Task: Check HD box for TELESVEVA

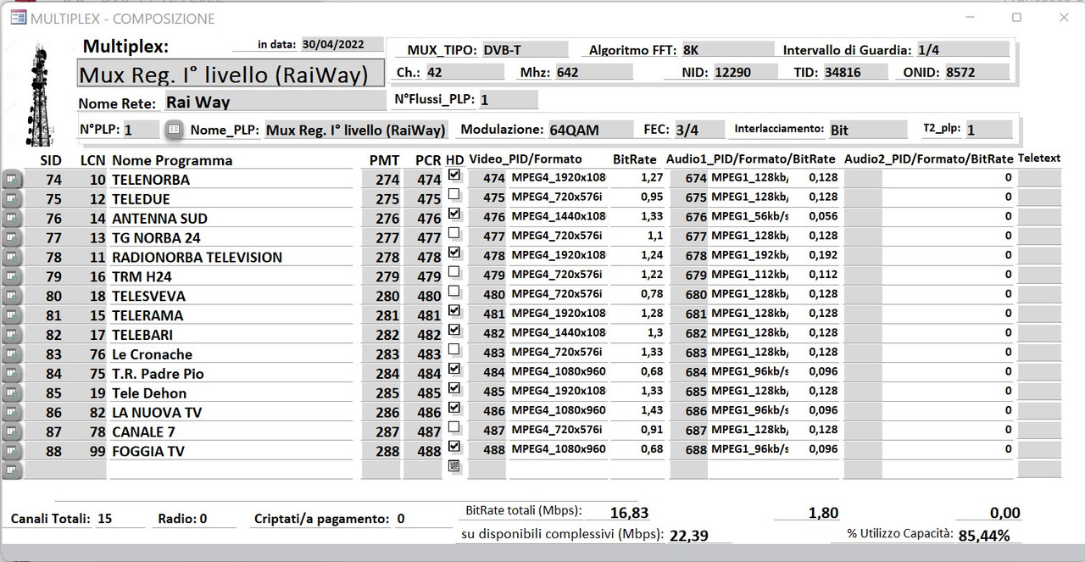Action: 454,292
